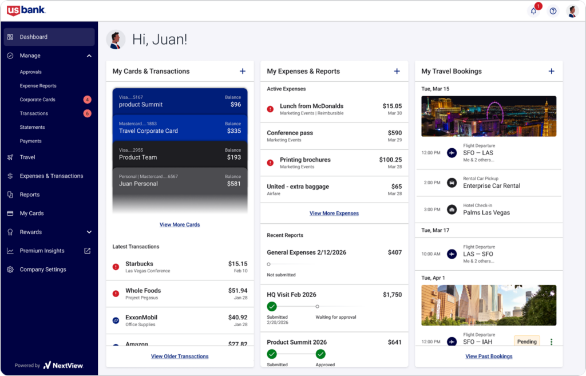The height and width of the screenshot is (376, 586).
Task: Click the Premium Insights chart icon
Action: click(10, 251)
